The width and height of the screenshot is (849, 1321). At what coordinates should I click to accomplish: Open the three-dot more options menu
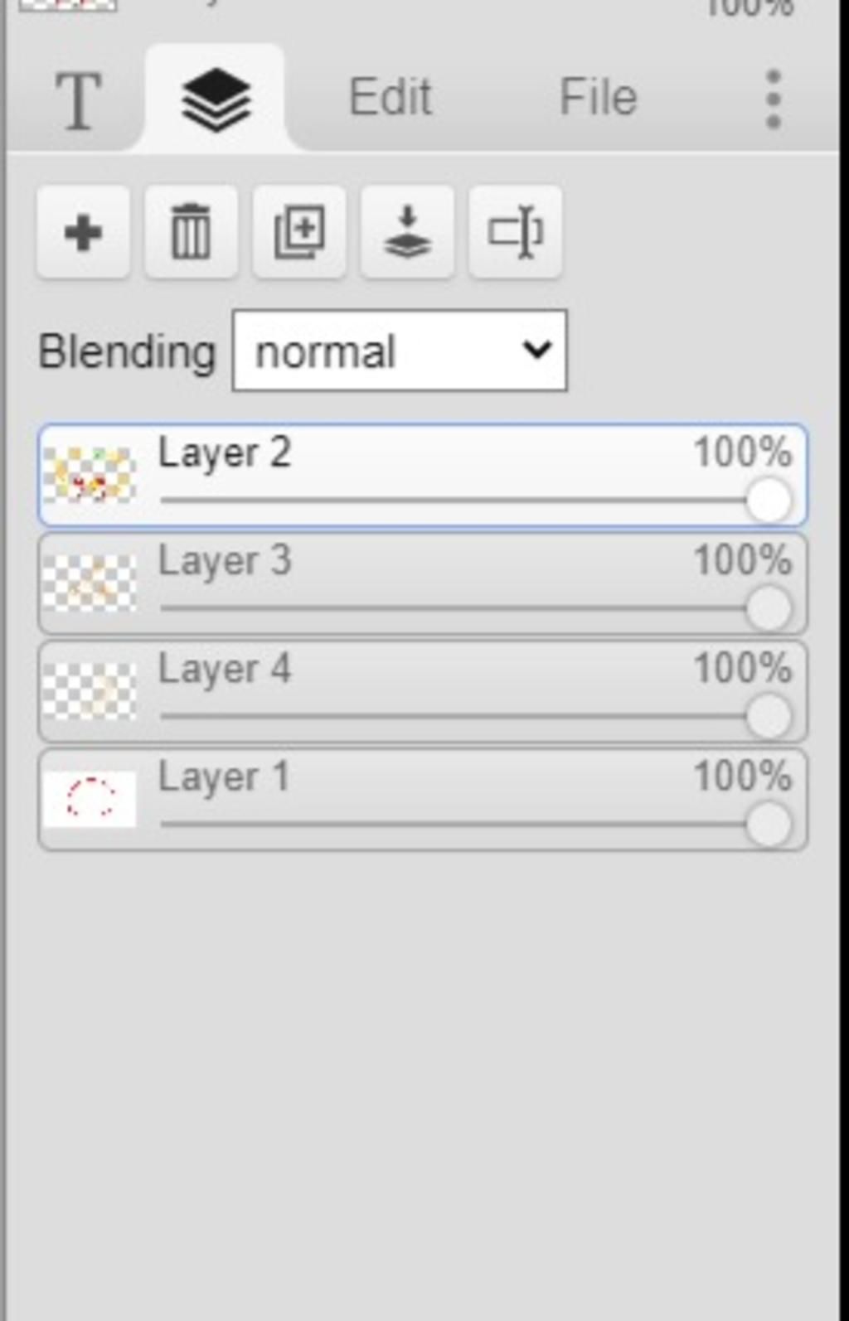(x=773, y=99)
